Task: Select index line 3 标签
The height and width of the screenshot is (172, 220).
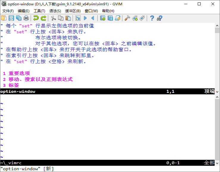Action: coord(11,85)
